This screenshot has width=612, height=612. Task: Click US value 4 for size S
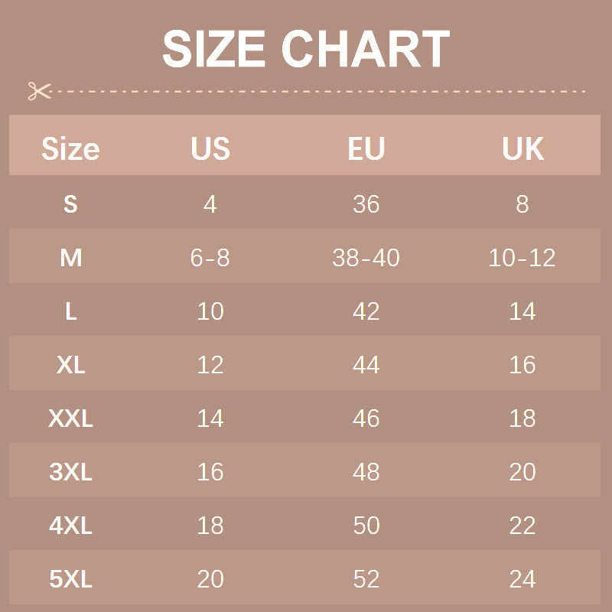tap(210, 204)
